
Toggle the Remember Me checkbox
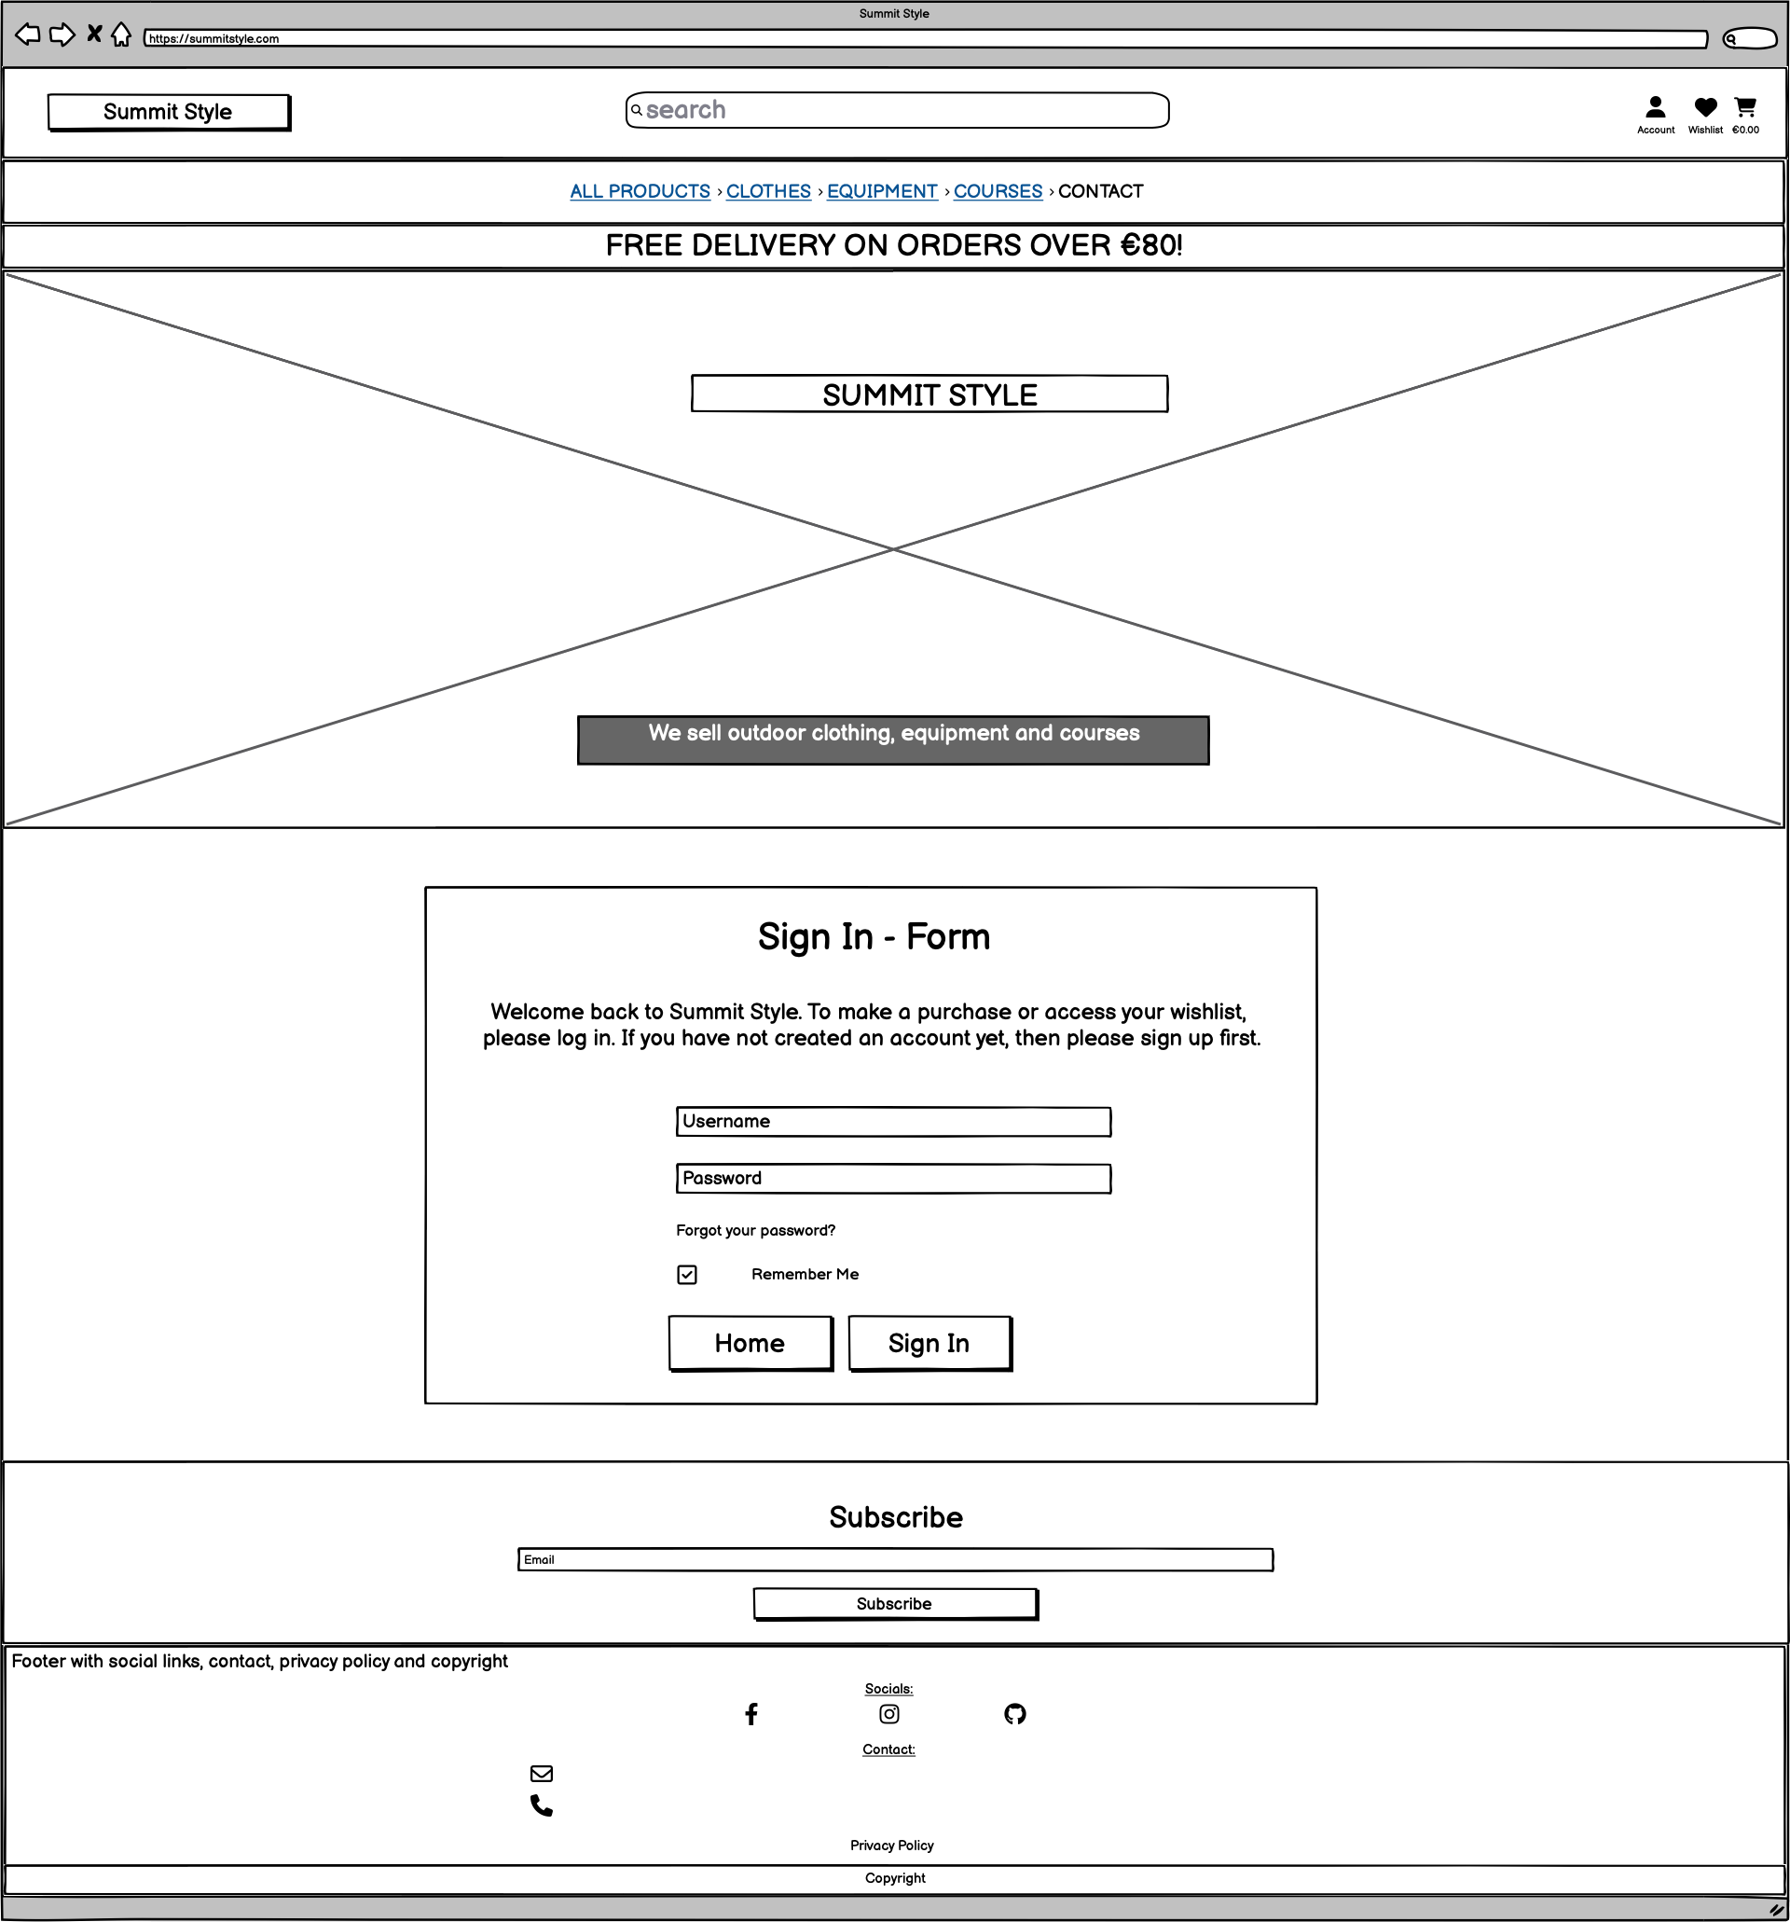coord(686,1274)
